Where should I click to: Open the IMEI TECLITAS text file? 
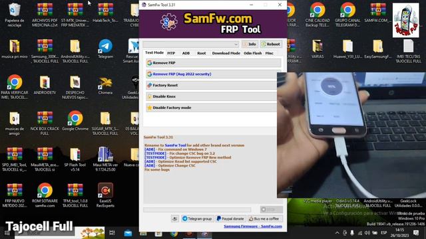[408, 51]
